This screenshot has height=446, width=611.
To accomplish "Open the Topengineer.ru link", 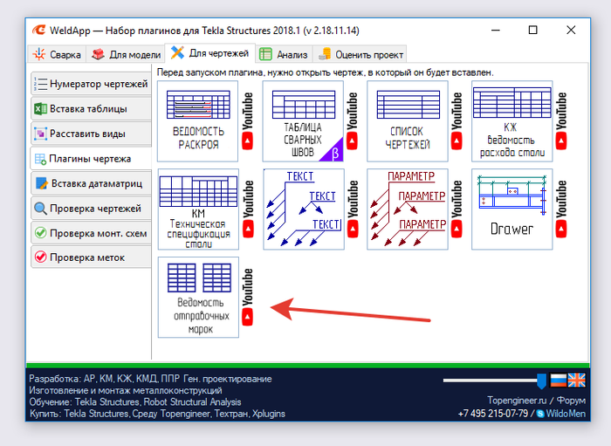I will pyautogui.click(x=517, y=401).
